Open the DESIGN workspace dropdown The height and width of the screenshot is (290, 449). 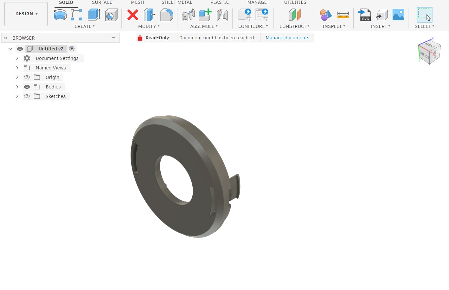(26, 14)
